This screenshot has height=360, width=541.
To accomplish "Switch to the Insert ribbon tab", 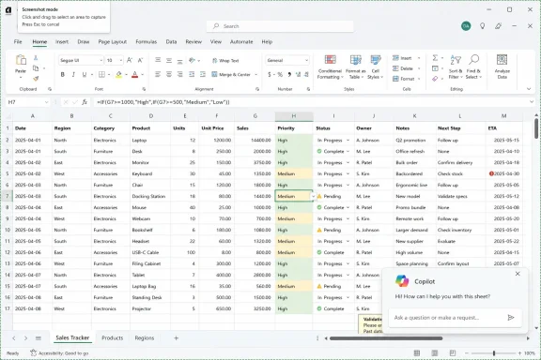I will coord(62,41).
